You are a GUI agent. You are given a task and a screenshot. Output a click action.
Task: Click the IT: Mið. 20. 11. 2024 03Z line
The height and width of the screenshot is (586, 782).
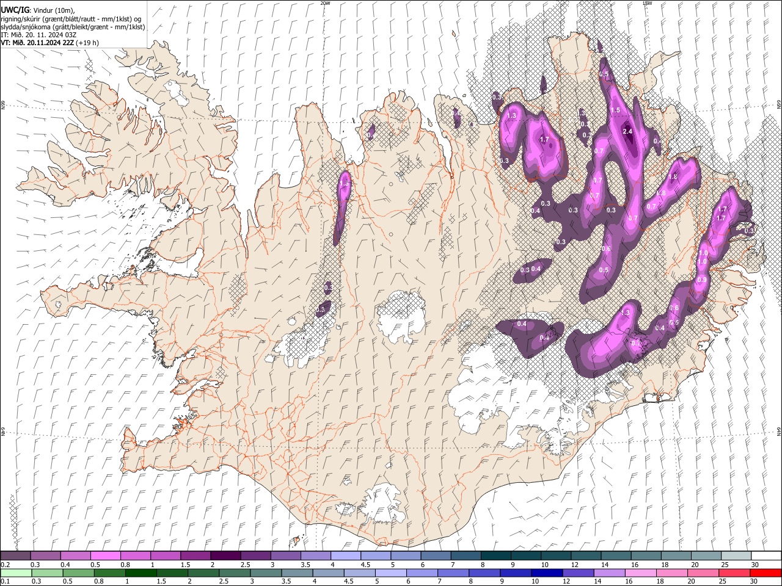[x=38, y=35]
